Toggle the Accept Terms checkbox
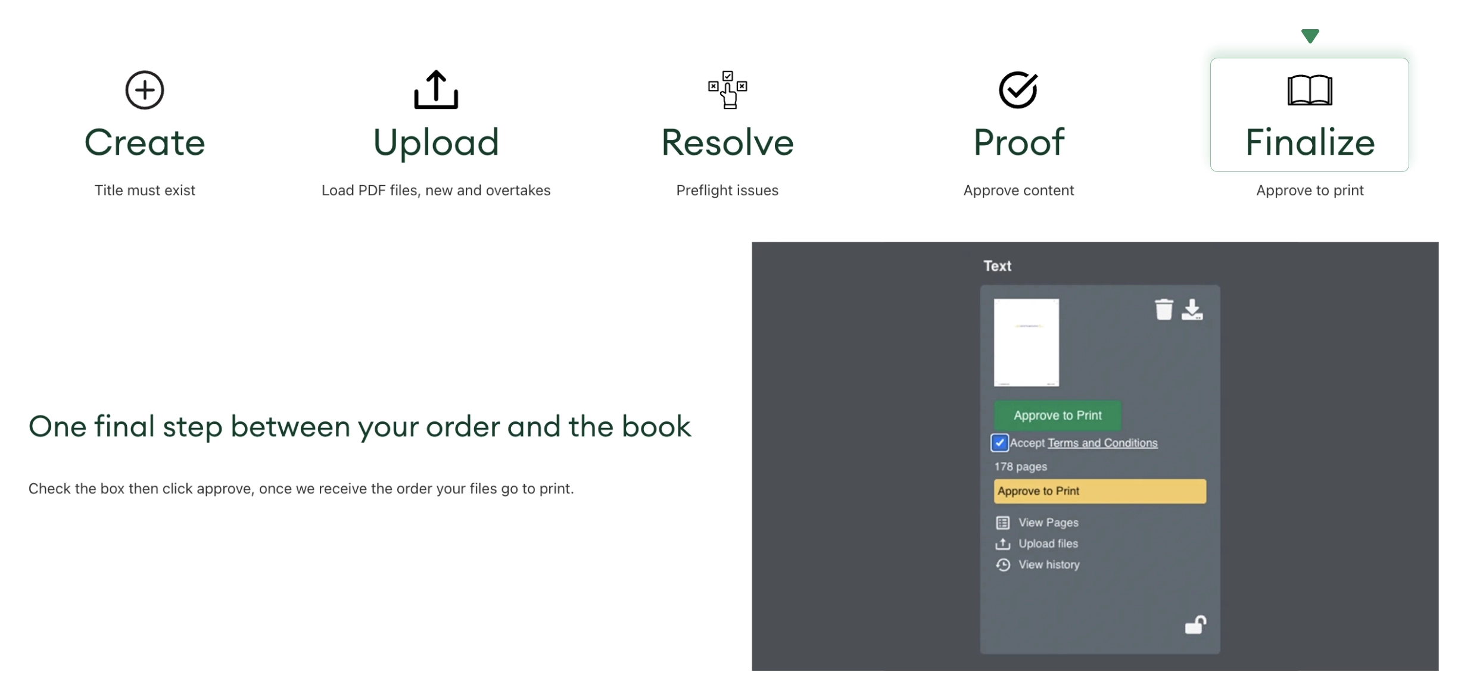The image size is (1461, 694). click(999, 443)
